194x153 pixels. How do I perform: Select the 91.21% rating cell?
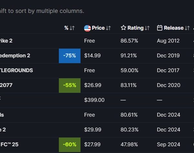coord(129,56)
